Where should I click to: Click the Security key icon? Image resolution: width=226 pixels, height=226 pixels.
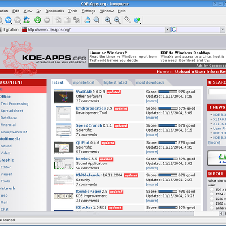(x=128, y=20)
